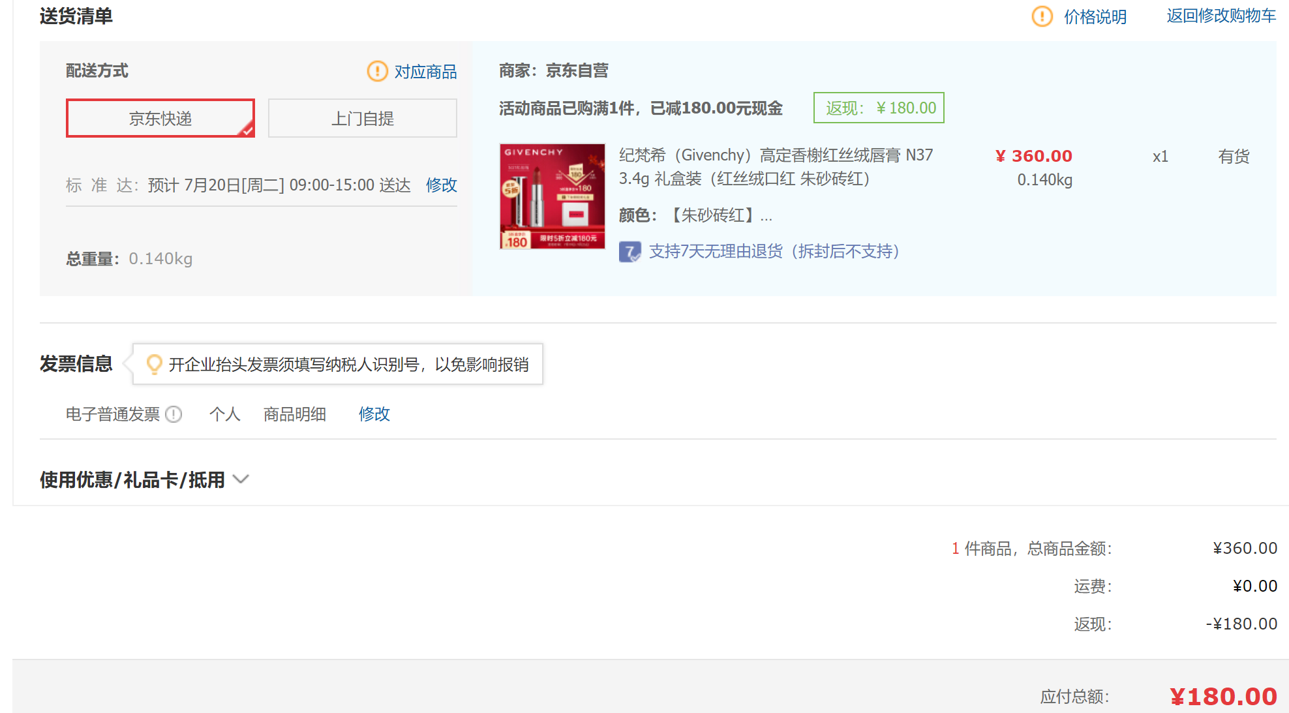The height and width of the screenshot is (713, 1289).
Task: Select 上门自提 pickup option
Action: [363, 118]
